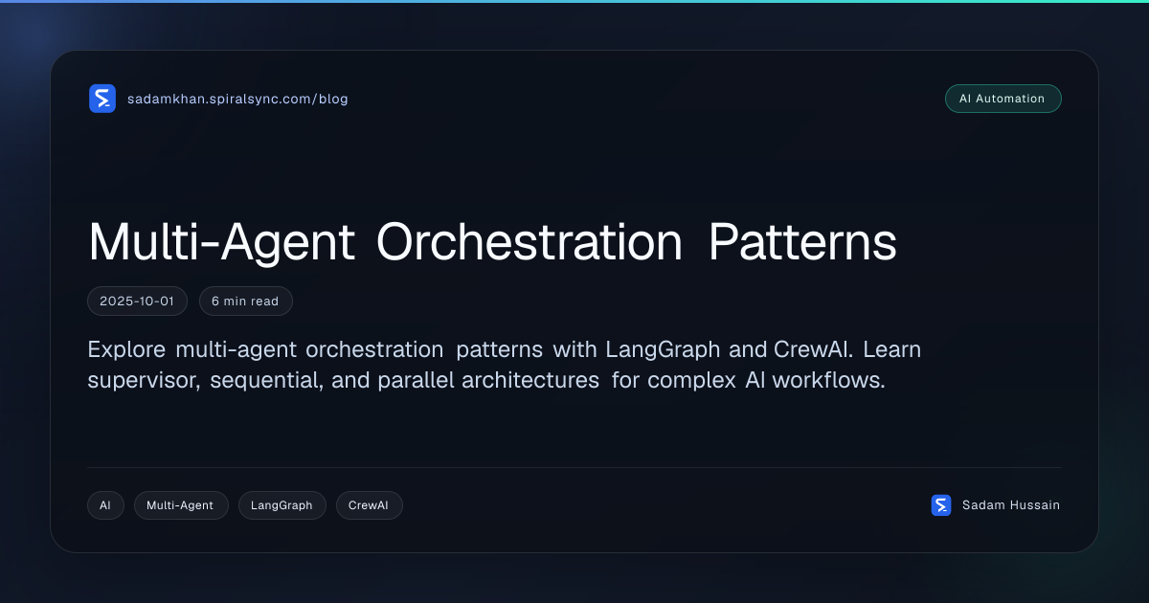Select the Multi-Agent tag
This screenshot has height=603, width=1149.
[181, 505]
